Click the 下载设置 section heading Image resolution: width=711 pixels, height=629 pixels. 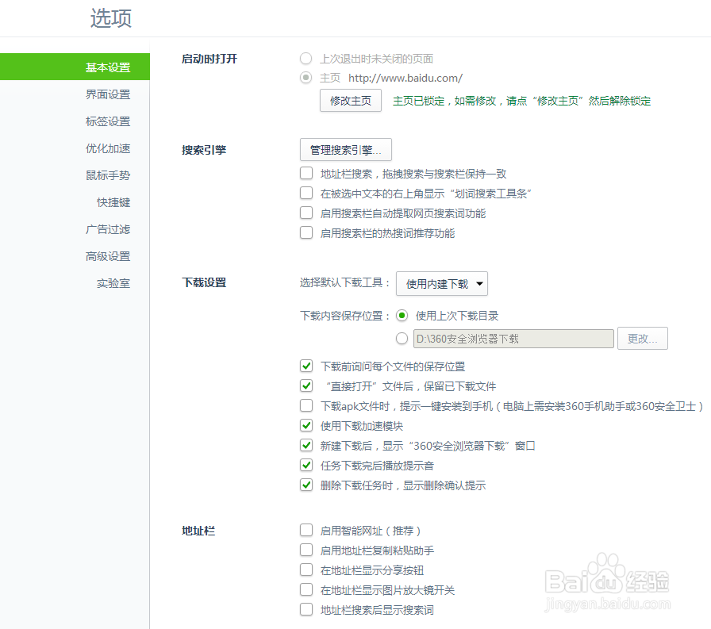tap(204, 283)
